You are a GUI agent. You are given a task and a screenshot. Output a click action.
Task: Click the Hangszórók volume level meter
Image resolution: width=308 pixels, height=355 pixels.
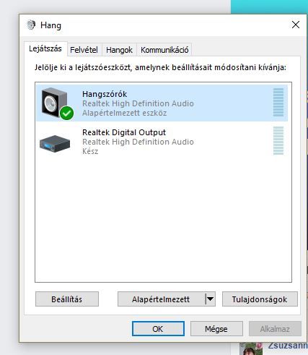pyautogui.click(x=278, y=102)
